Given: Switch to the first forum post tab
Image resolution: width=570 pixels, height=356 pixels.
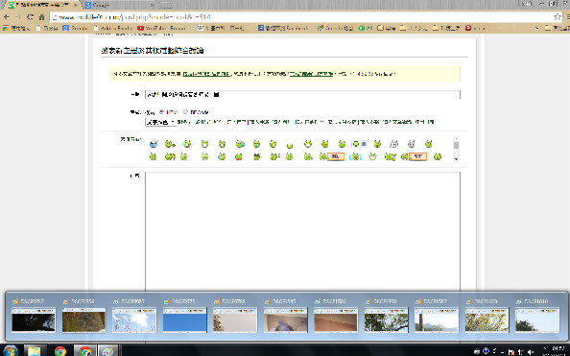Looking at the screenshot, I should pos(42,5).
